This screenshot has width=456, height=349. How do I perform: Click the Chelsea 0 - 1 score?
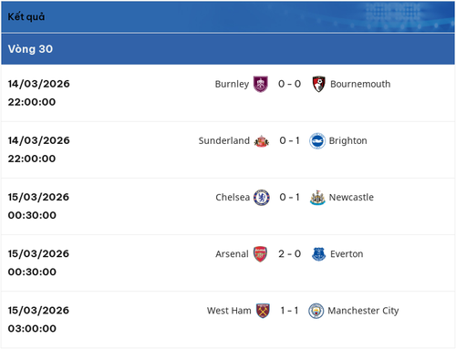(x=289, y=198)
